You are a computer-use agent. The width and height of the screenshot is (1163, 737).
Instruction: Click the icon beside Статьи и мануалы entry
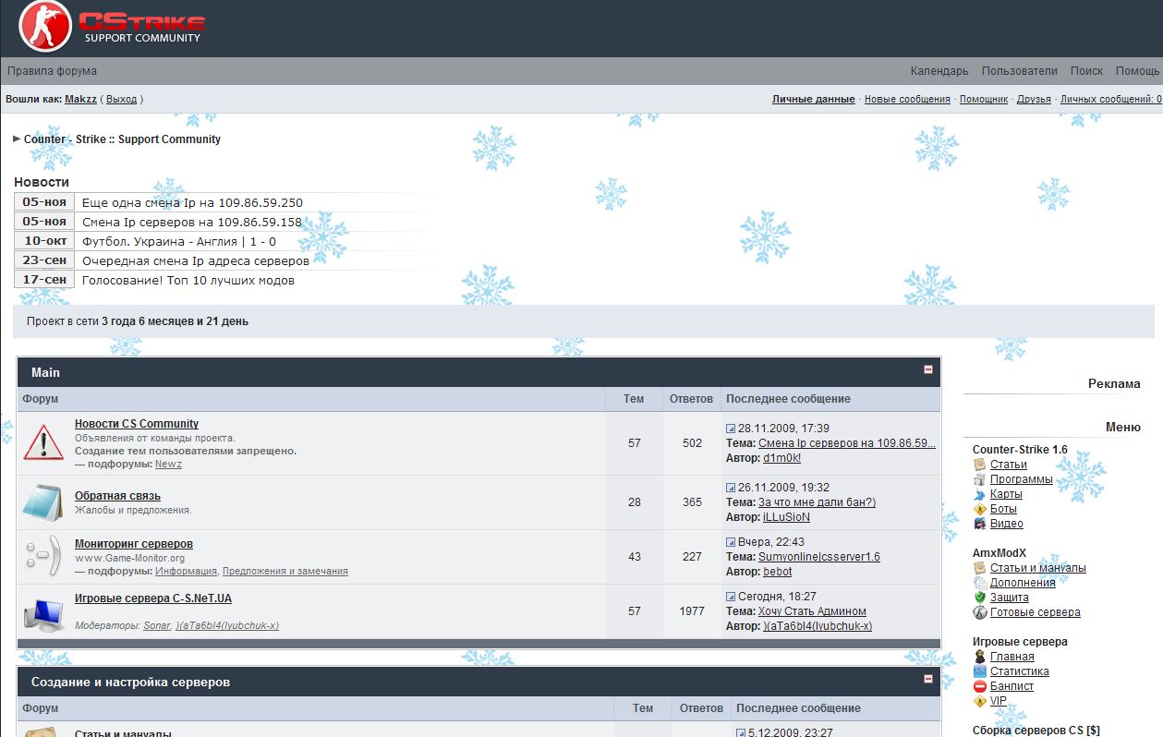pyautogui.click(x=980, y=568)
